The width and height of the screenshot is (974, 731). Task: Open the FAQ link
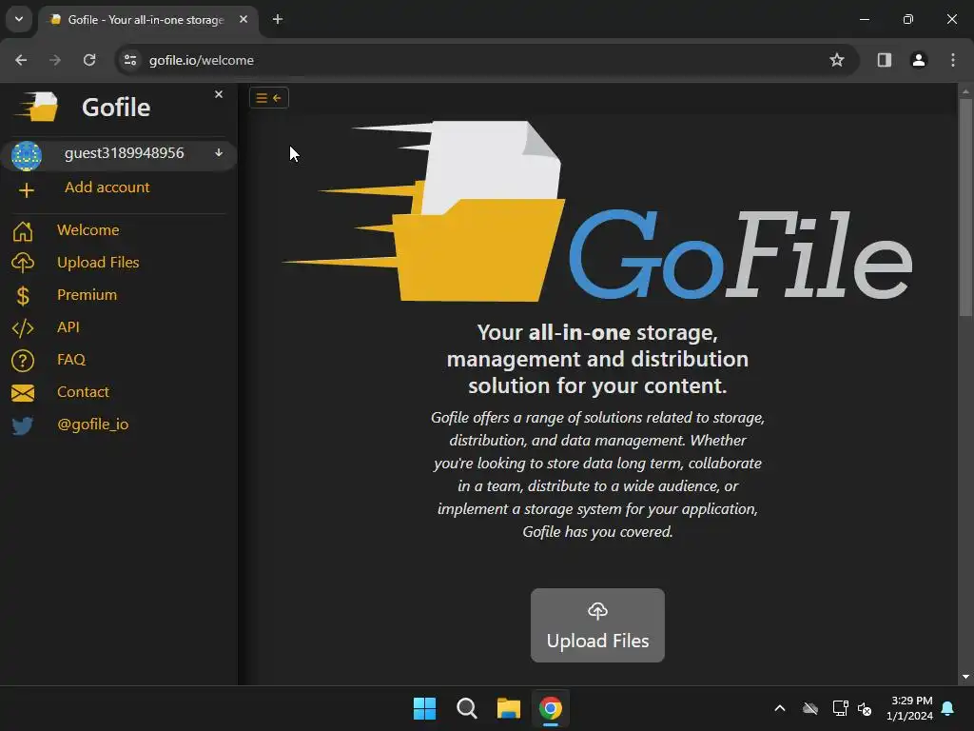point(71,359)
